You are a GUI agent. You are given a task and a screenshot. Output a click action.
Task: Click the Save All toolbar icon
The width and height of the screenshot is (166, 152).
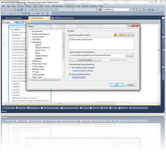point(21,10)
